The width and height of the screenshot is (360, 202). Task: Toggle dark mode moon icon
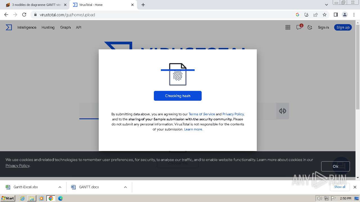(x=310, y=27)
